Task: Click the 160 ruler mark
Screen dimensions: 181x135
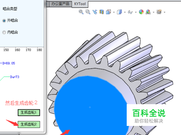Action: pos(17,50)
